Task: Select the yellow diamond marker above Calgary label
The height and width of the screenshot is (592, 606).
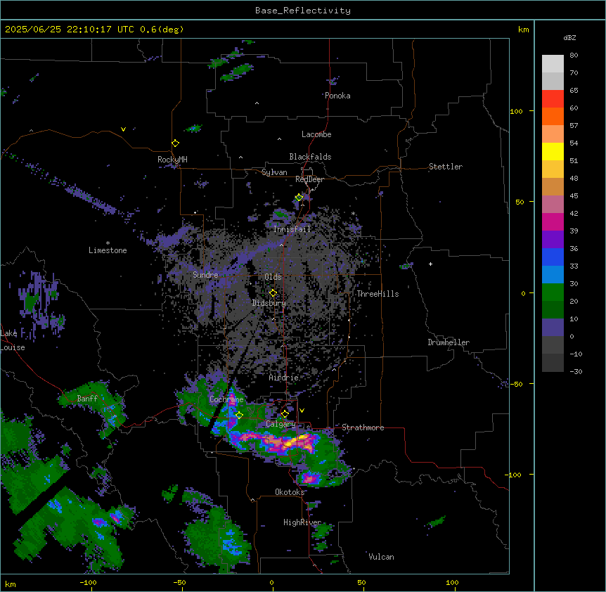Action: 285,414
